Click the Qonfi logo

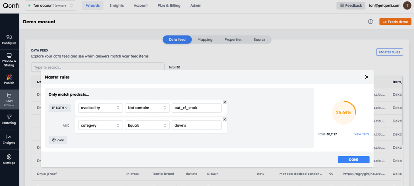11,5
